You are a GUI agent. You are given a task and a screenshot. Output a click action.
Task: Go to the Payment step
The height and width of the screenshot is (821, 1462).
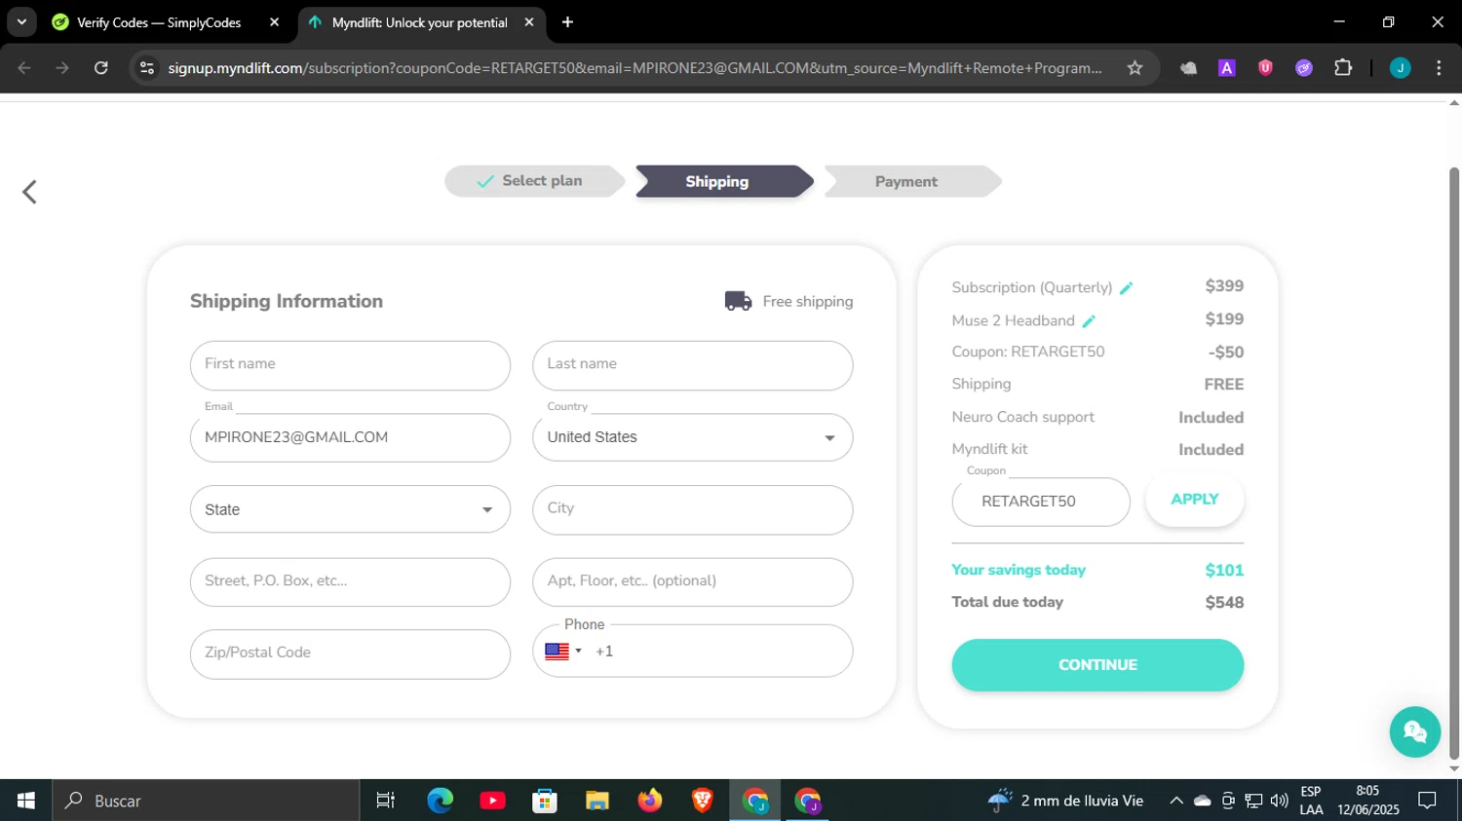[912, 181]
